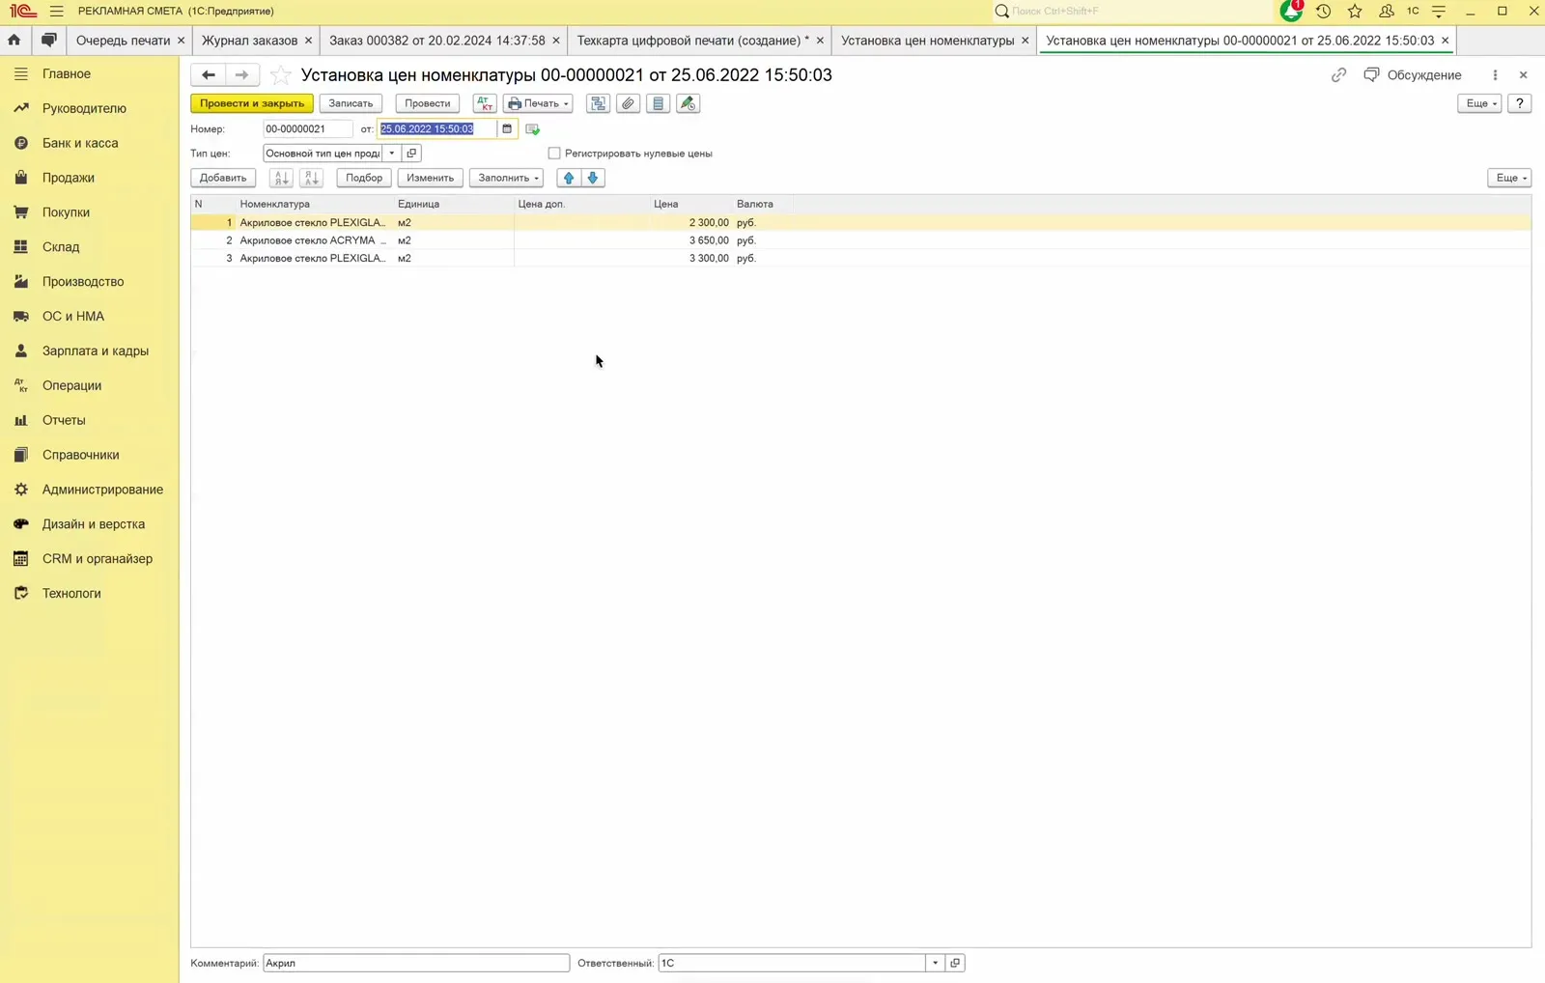1545x983 pixels.
Task: Open attached files paperclip icon
Action: pyautogui.click(x=629, y=103)
